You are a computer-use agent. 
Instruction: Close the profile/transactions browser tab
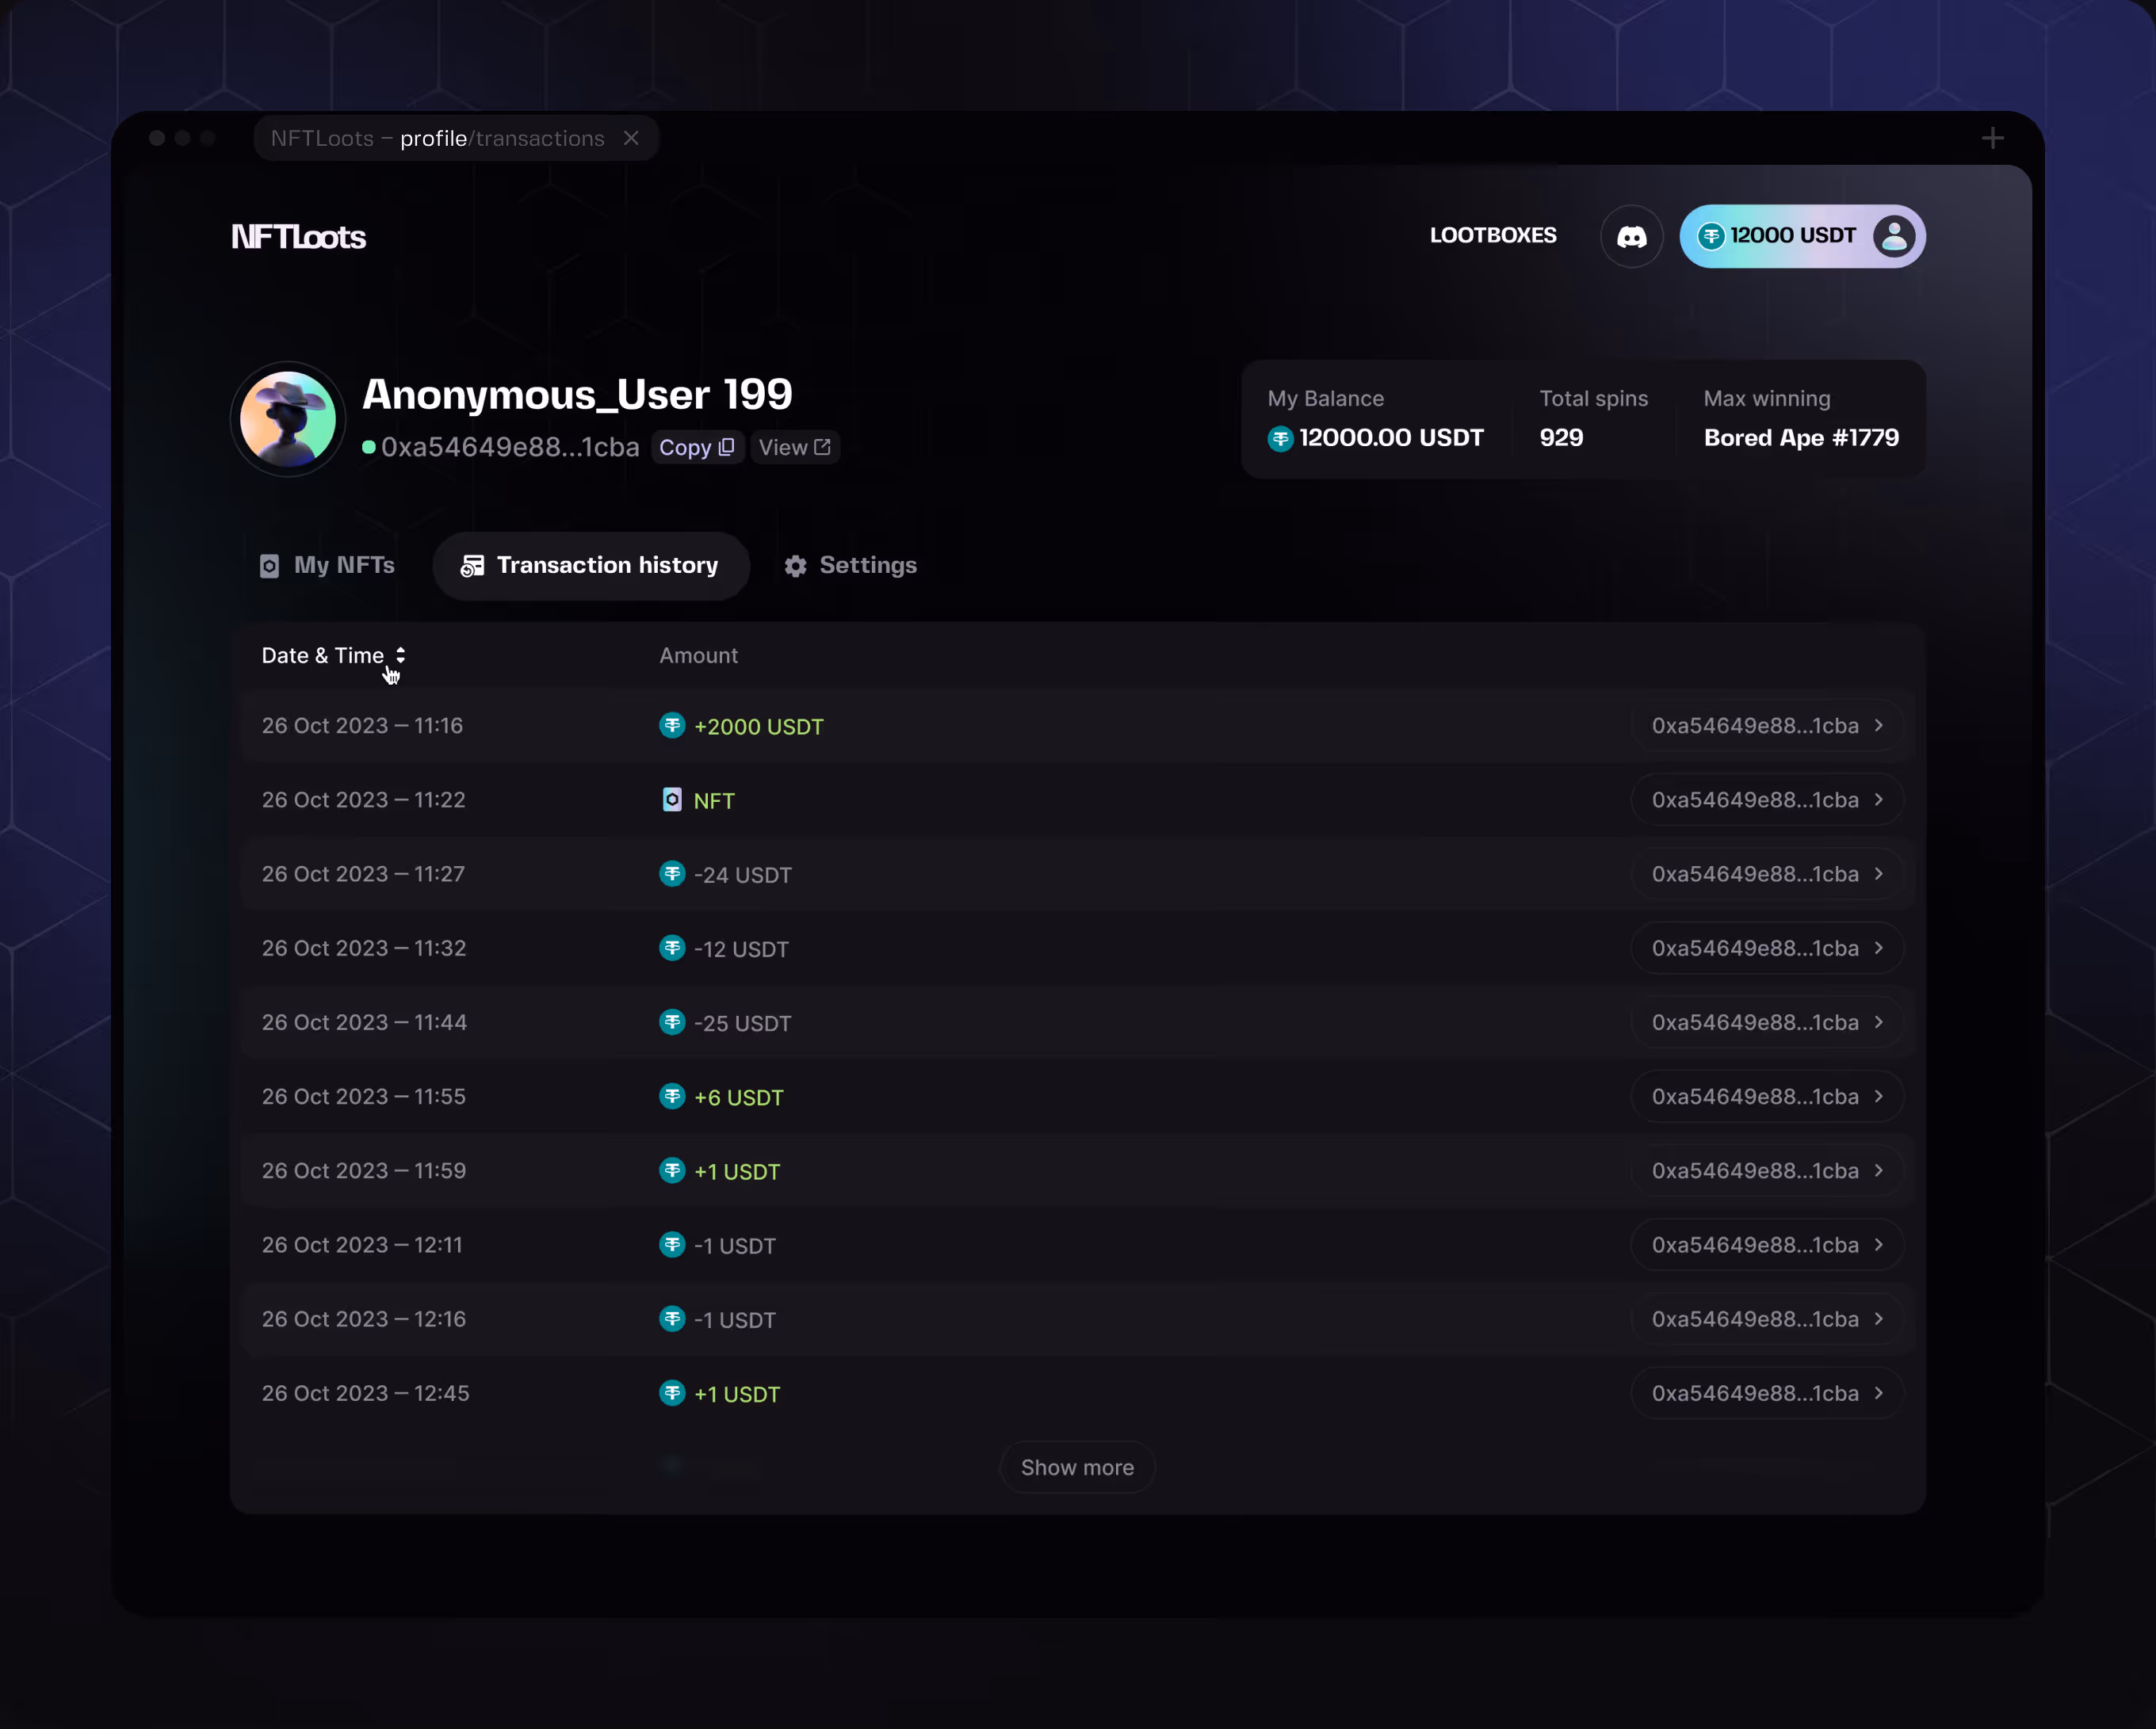pos(631,138)
